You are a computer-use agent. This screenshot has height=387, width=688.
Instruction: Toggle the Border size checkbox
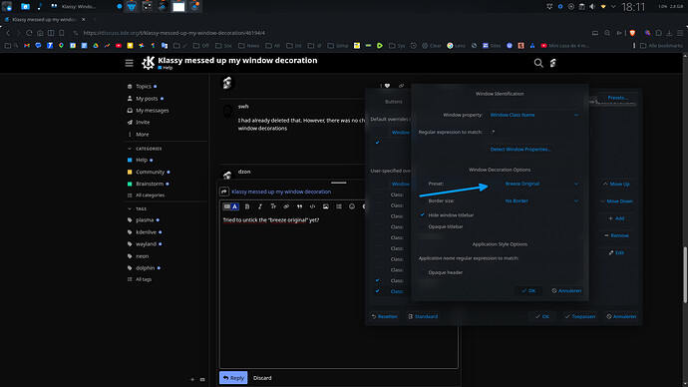click(423, 200)
